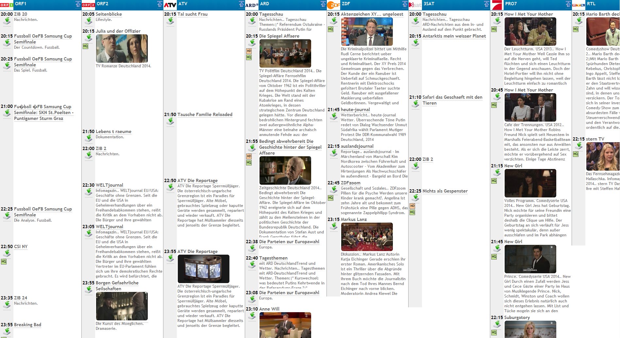
Task: Click the up-arrow icon in ZDF header
Action: (x=405, y=4)
